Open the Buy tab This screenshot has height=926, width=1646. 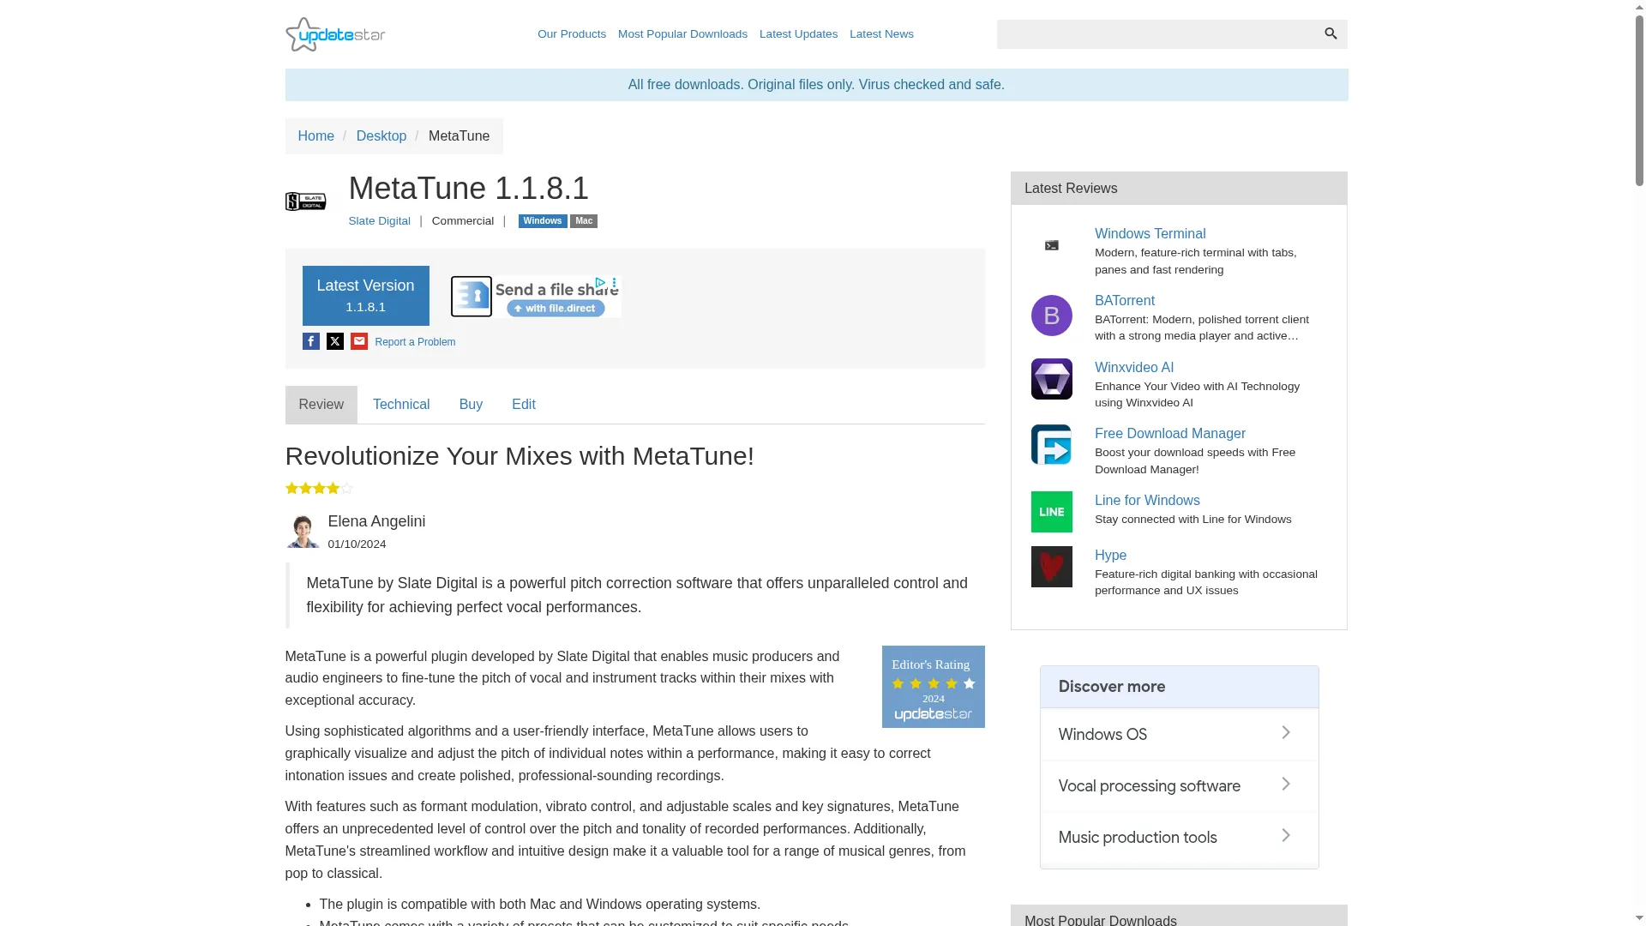(471, 405)
